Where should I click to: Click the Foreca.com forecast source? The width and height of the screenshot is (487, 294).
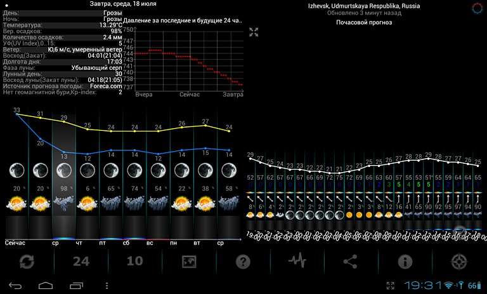(x=106, y=86)
